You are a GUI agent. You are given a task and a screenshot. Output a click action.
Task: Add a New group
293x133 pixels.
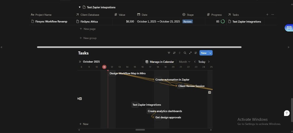coord(88,38)
